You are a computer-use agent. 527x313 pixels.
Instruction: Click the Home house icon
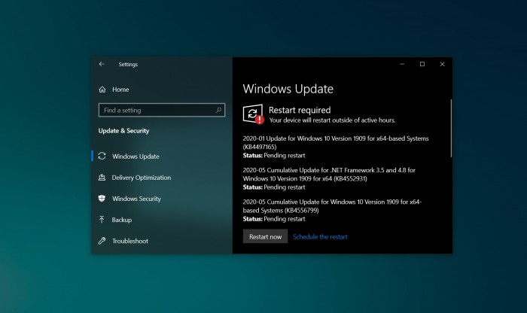point(102,90)
